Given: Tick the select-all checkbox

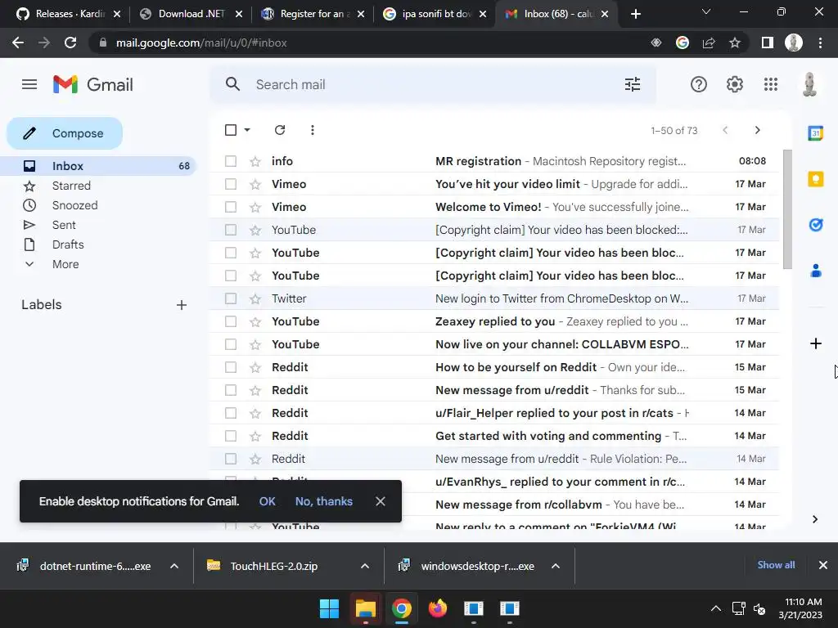Looking at the screenshot, I should coord(231,130).
